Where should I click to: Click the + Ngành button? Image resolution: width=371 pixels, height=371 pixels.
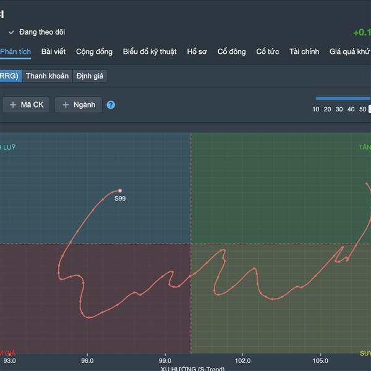[79, 105]
